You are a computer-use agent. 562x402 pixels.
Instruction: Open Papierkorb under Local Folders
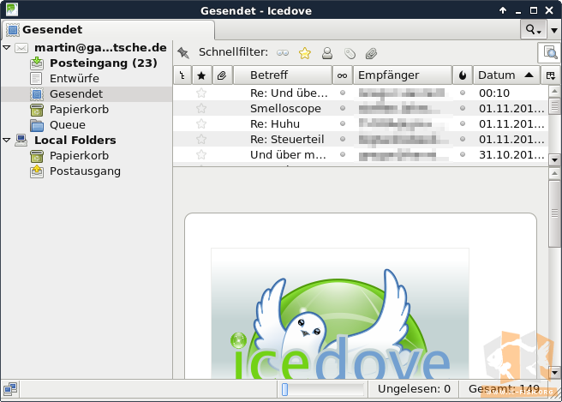click(79, 156)
